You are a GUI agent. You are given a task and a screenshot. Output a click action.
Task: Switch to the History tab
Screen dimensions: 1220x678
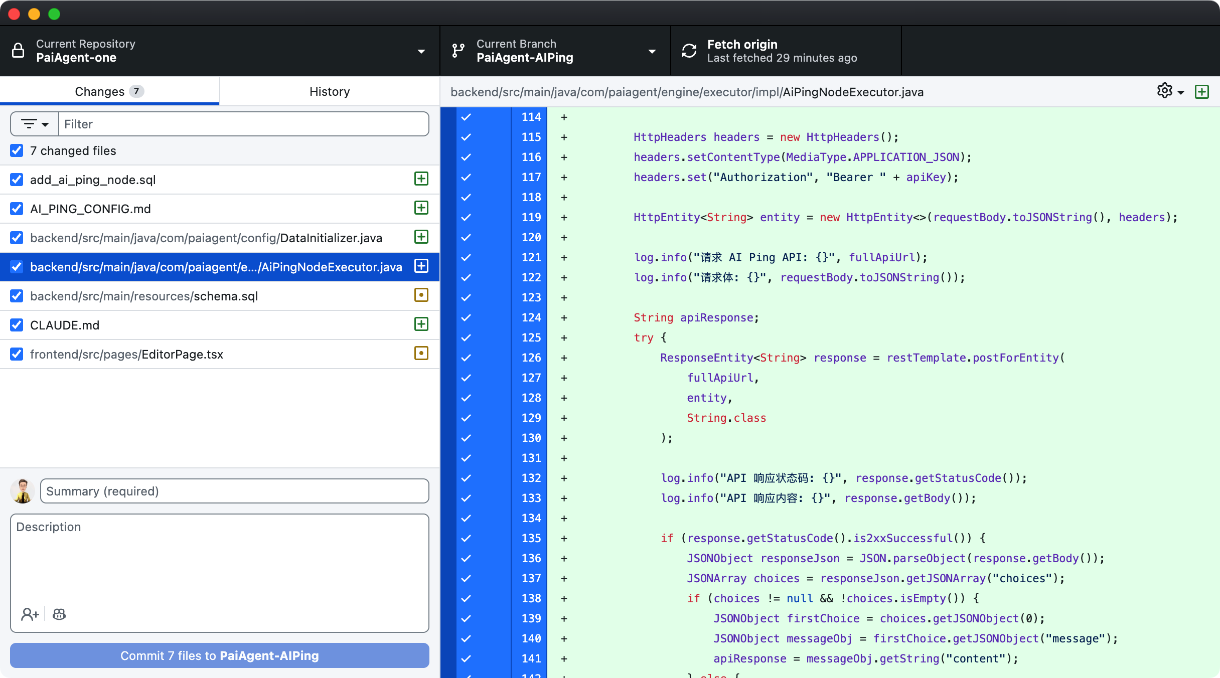point(329,91)
